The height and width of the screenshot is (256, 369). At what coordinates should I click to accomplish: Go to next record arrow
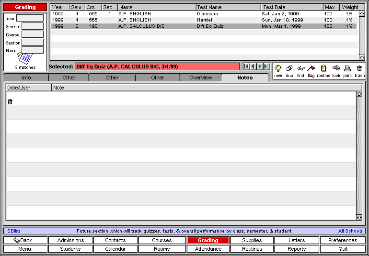[x=260, y=67]
